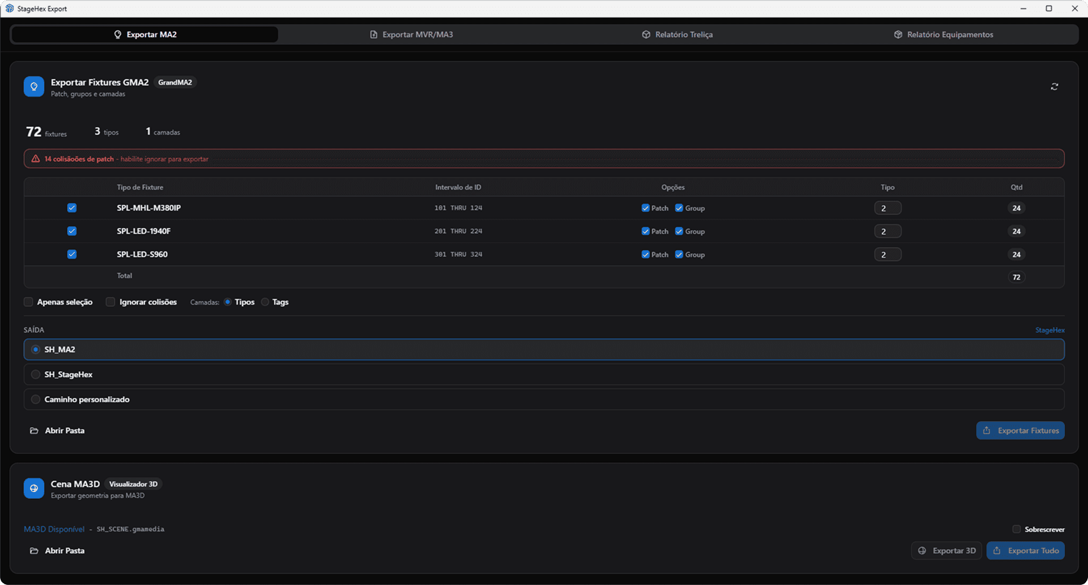Click the Exportar Fixtures button
The image size is (1088, 585).
1020,430
